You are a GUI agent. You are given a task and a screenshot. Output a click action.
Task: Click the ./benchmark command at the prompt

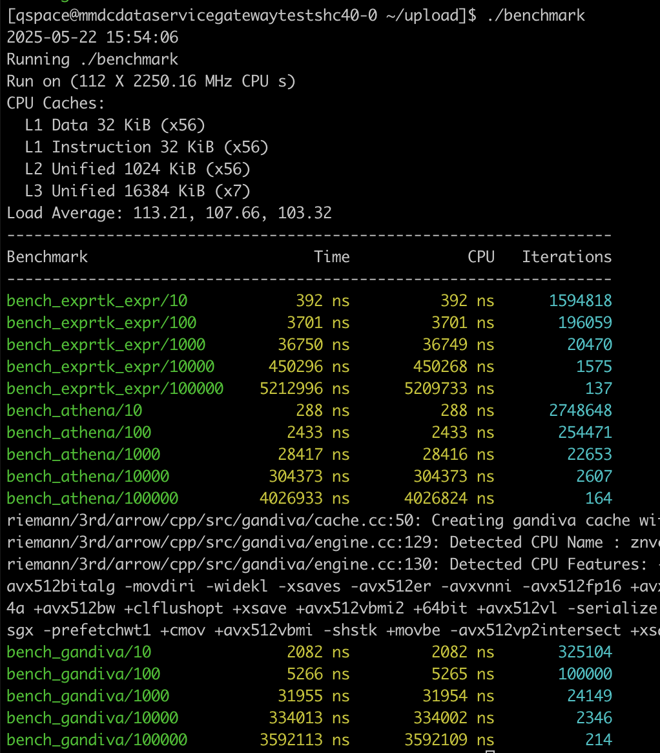tap(535, 15)
